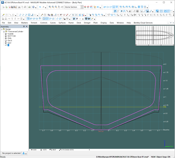The width and height of the screenshot is (175, 158).
Task: Open the Surfaces menu
Action: (62, 23)
